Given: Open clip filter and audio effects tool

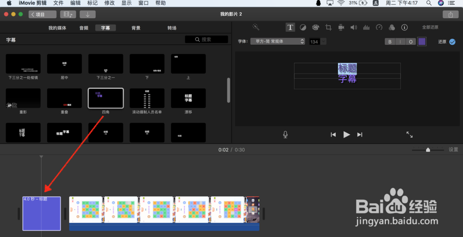Looking at the screenshot, I should pyautogui.click(x=392, y=27).
